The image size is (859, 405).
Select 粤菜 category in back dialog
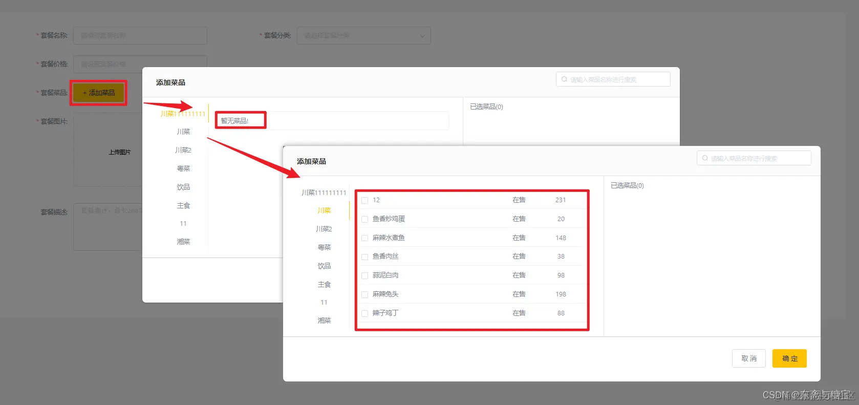click(x=183, y=168)
